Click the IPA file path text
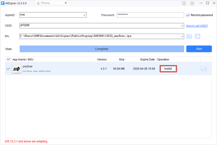The height and width of the screenshot is (145, 217). (76, 36)
